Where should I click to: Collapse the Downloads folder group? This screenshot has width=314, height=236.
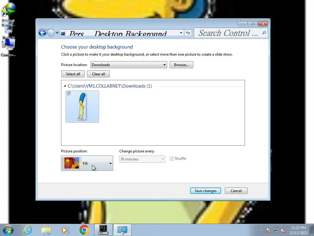tap(65, 86)
